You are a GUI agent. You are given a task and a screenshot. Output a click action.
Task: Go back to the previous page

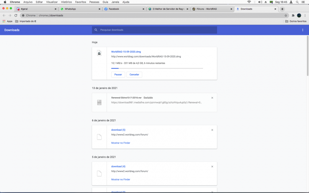[x=4, y=15]
